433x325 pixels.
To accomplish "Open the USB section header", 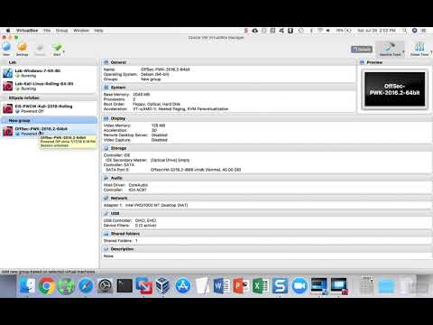I will pos(266,213).
